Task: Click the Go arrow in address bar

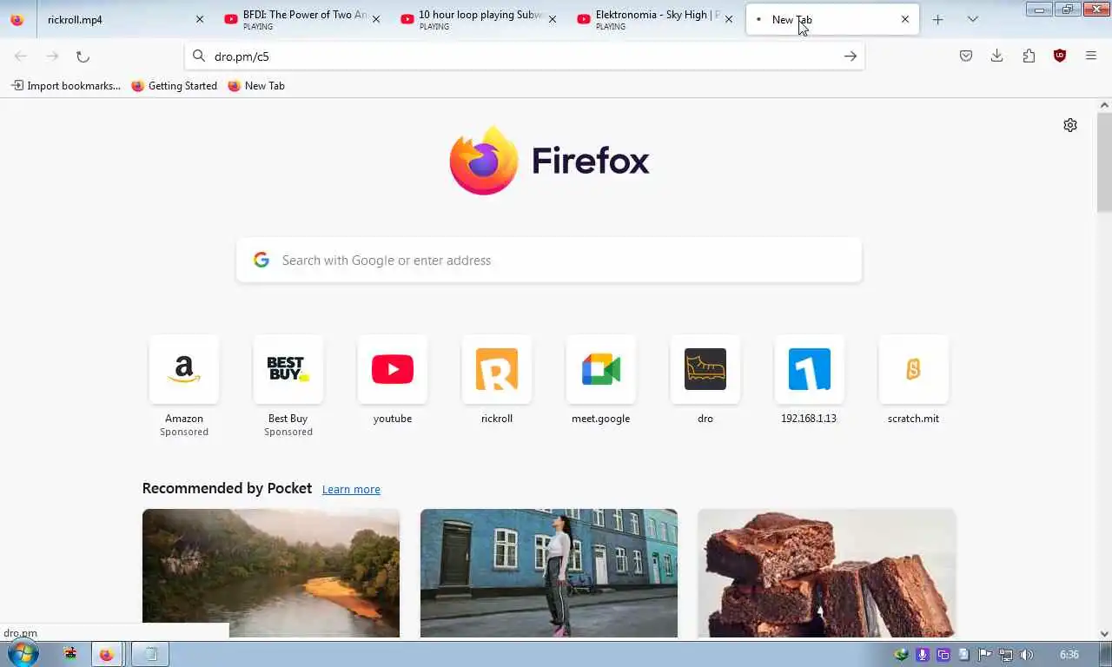Action: point(851,56)
